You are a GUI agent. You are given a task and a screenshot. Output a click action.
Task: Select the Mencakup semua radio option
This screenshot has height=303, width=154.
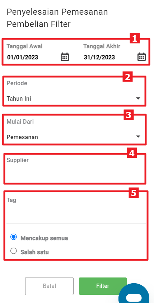[14, 237]
